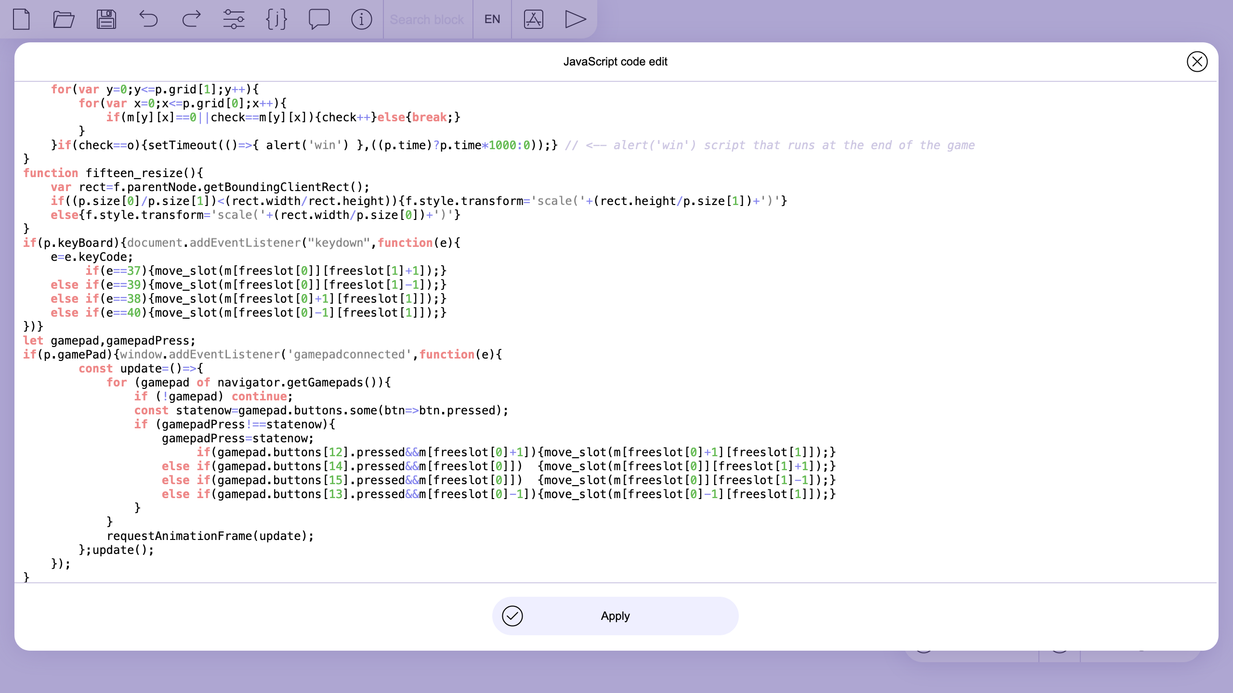Click the Search block input field

(x=428, y=19)
